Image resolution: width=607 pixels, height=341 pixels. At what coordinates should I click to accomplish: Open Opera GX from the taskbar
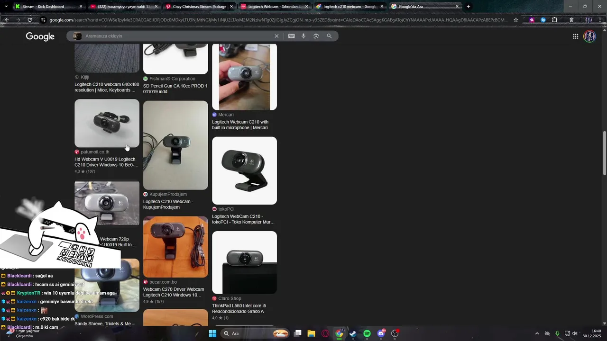point(325,333)
